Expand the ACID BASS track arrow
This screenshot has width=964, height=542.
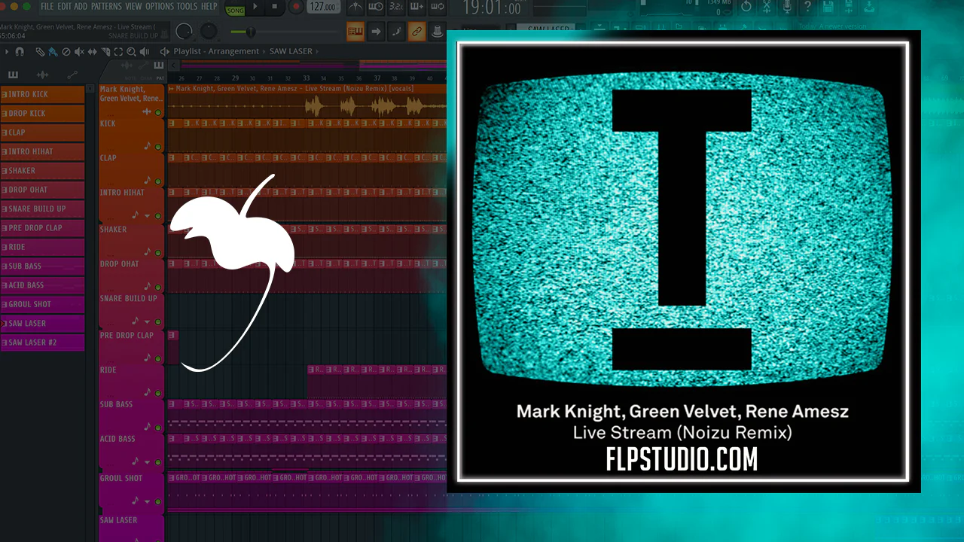148,461
